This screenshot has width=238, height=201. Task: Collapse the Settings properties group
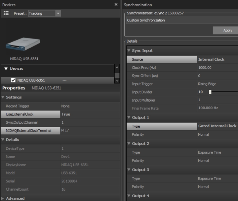[x=3, y=97]
